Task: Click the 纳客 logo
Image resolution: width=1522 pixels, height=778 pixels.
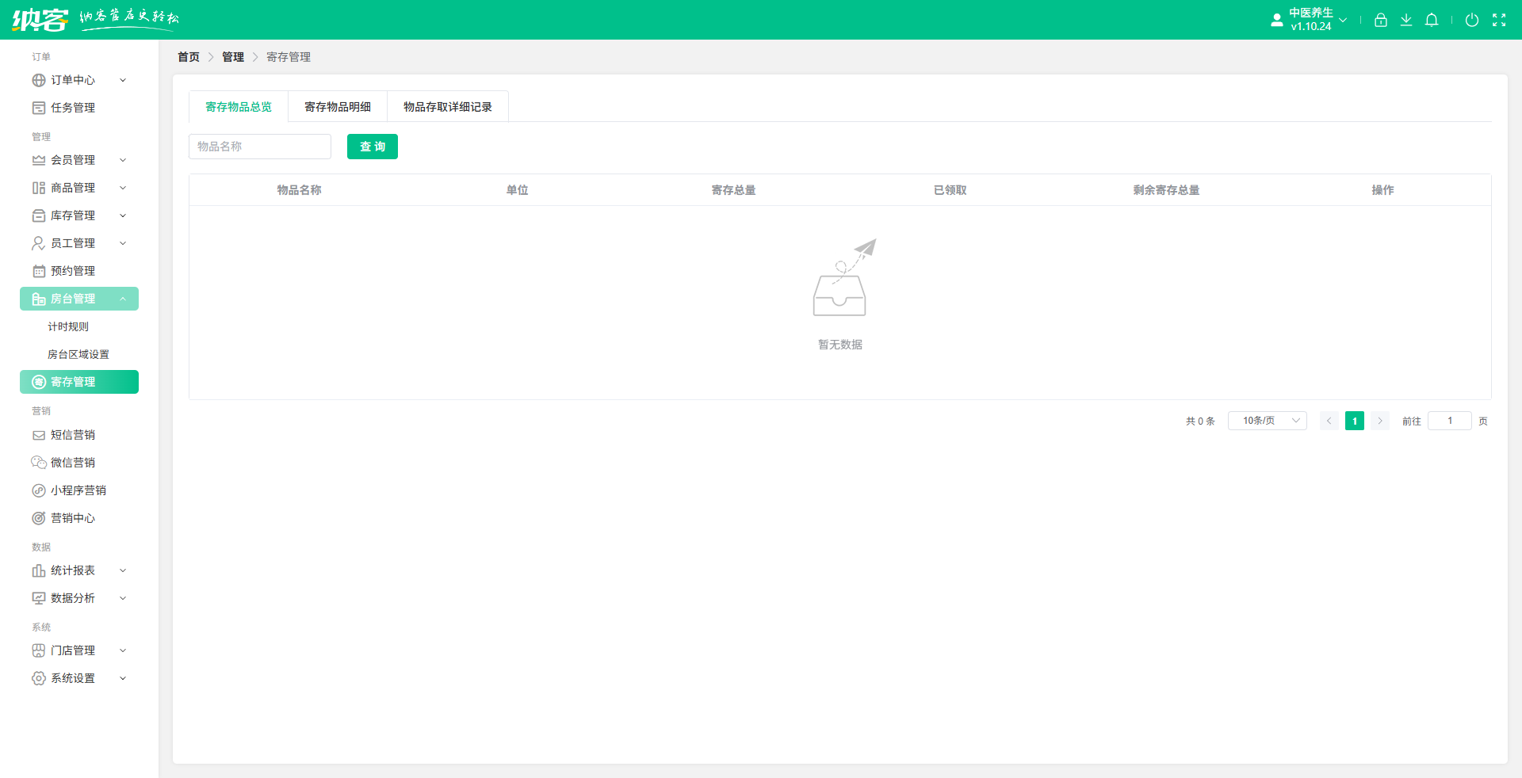Action: [x=40, y=19]
